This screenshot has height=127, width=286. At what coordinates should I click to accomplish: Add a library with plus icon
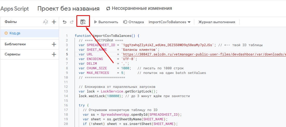point(54,44)
